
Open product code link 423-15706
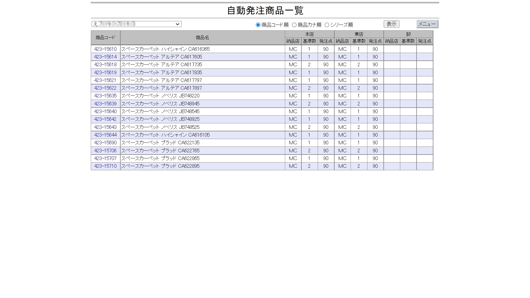pyautogui.click(x=105, y=151)
